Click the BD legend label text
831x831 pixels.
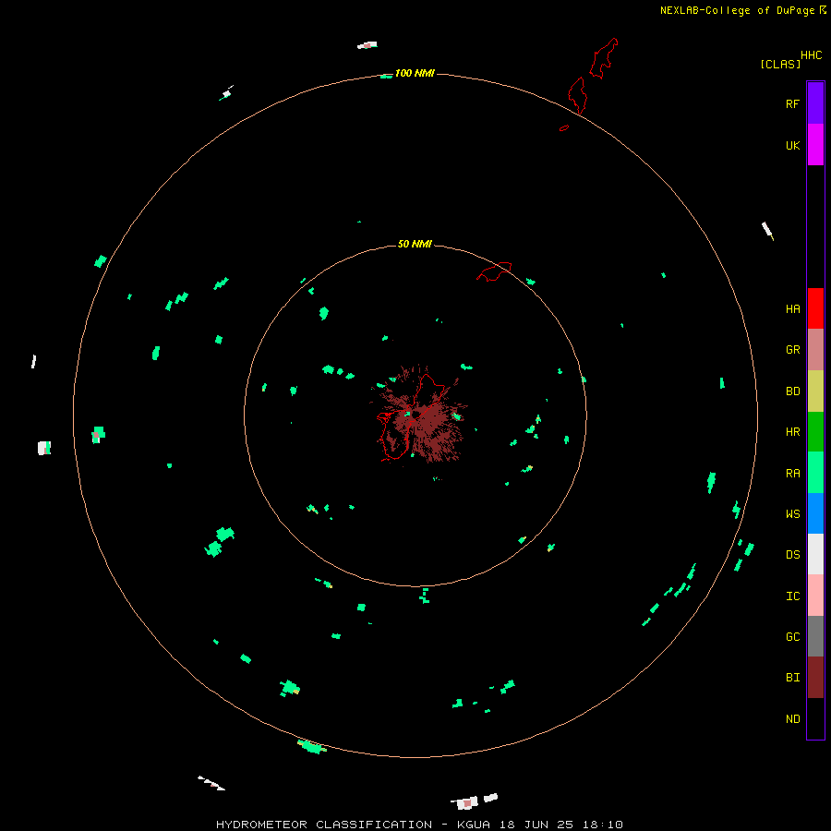(792, 391)
